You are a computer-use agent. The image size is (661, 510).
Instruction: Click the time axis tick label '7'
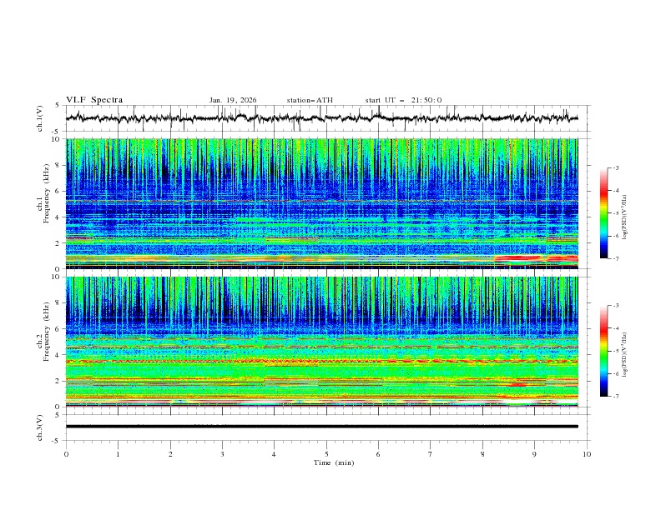tap(431, 454)
